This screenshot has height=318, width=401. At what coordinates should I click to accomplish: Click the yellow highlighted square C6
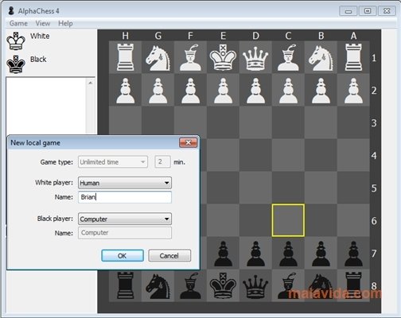pyautogui.click(x=288, y=220)
